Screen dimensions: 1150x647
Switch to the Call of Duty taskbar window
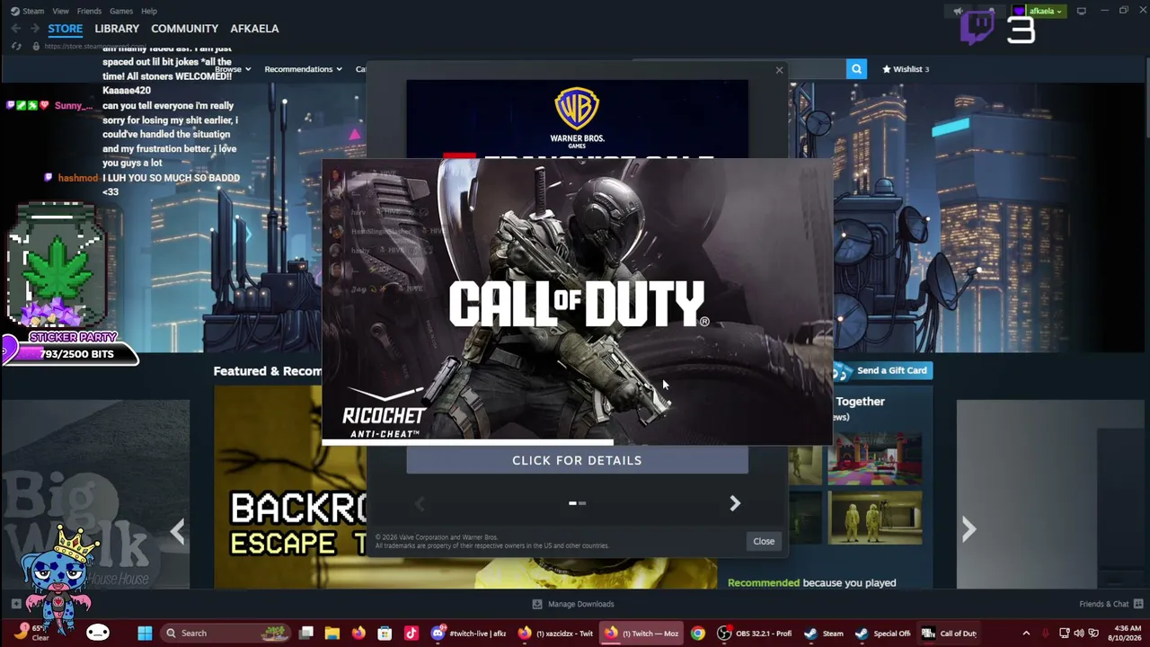[950, 634]
